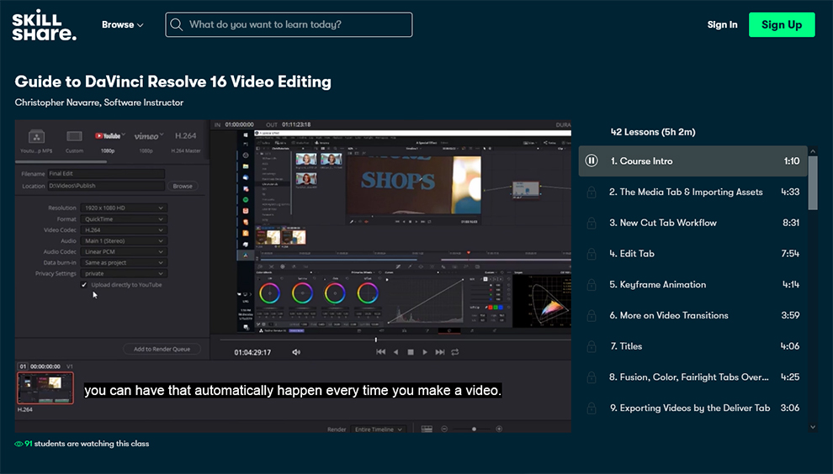Click the stop button in viewer transport
This screenshot has height=474, width=833.
coord(410,352)
